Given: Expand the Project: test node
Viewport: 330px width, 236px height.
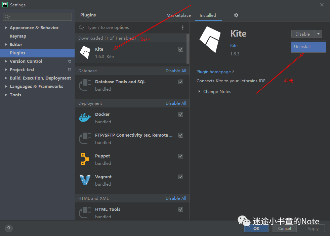Looking at the screenshot, I should 6,70.
